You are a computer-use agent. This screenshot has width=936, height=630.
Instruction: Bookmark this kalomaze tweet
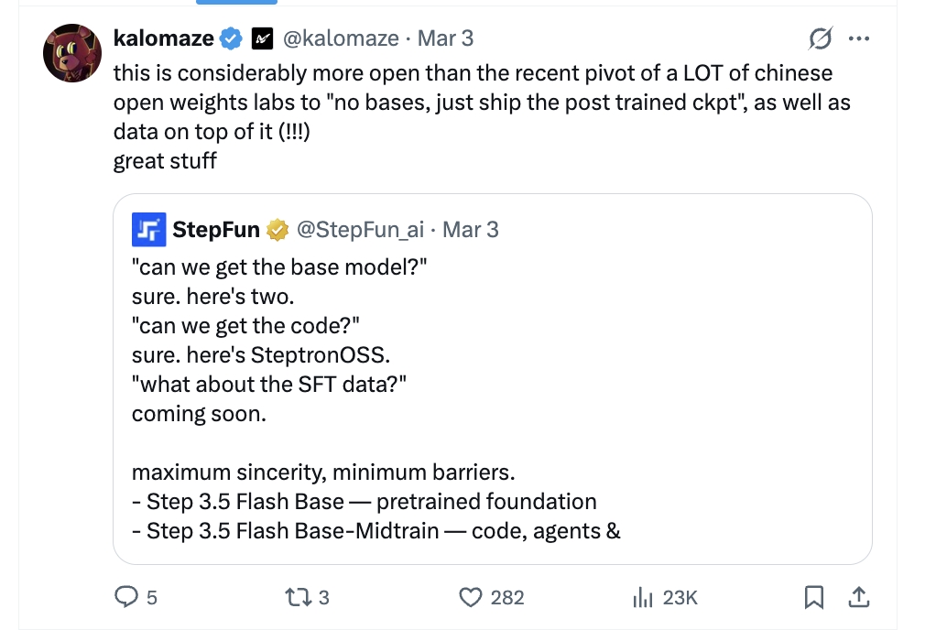tap(812, 598)
